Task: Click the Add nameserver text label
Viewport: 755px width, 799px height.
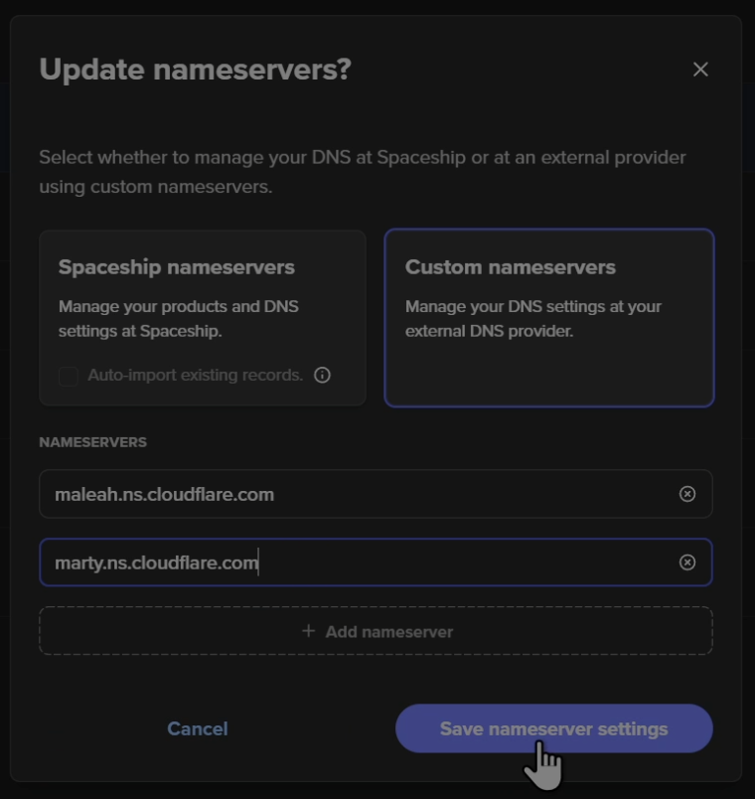Action: click(388, 632)
